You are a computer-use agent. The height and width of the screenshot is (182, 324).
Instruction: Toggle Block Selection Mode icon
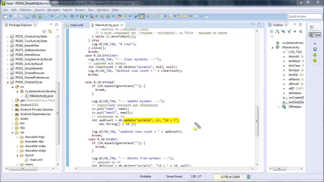click(x=148, y=16)
